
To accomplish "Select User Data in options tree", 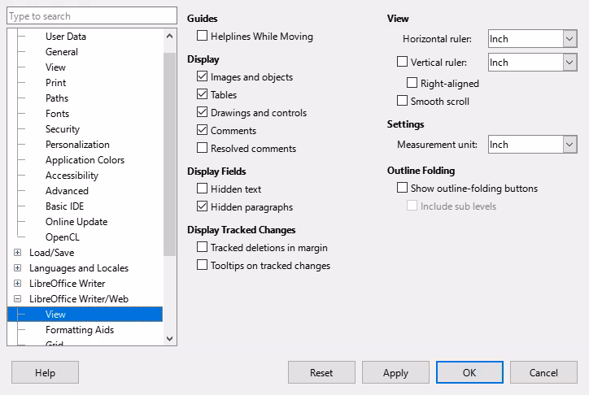I will 66,37.
